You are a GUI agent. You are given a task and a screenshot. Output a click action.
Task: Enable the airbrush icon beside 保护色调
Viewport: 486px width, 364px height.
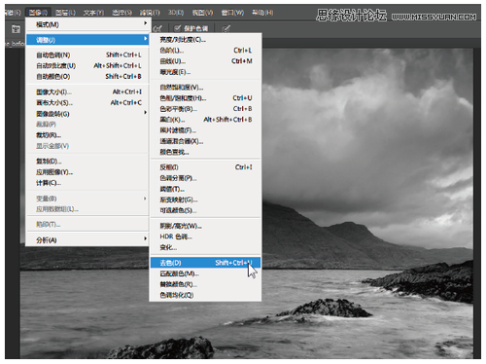click(x=157, y=28)
